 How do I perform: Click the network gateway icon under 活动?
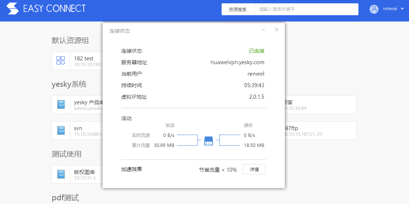pyautogui.click(x=209, y=141)
